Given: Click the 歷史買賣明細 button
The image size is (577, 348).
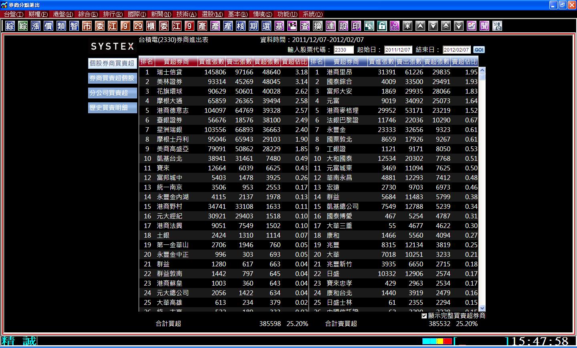Looking at the screenshot, I should (112, 108).
